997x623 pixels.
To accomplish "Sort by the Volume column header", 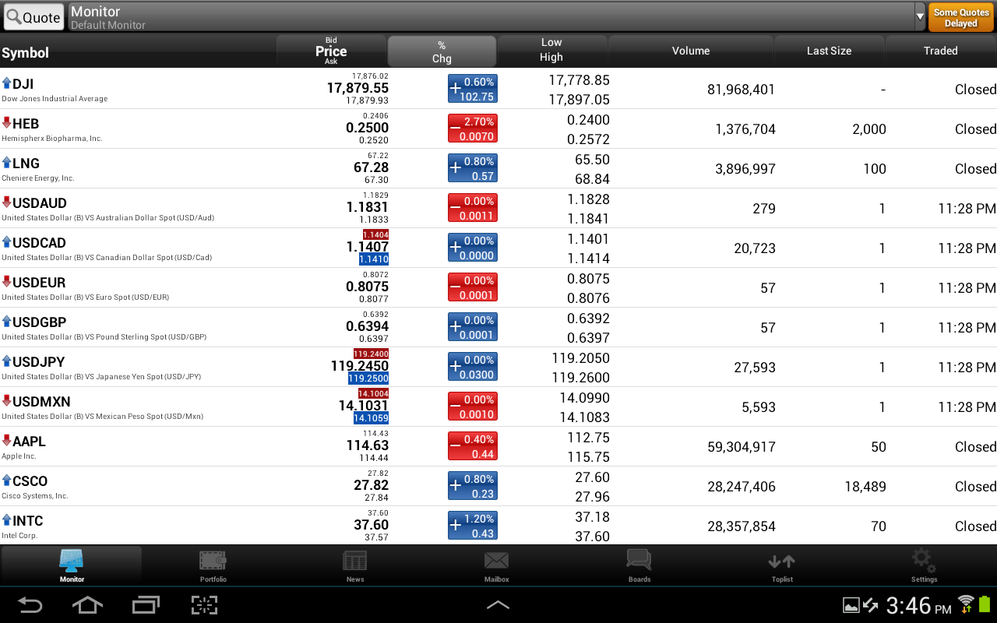I will [x=691, y=51].
